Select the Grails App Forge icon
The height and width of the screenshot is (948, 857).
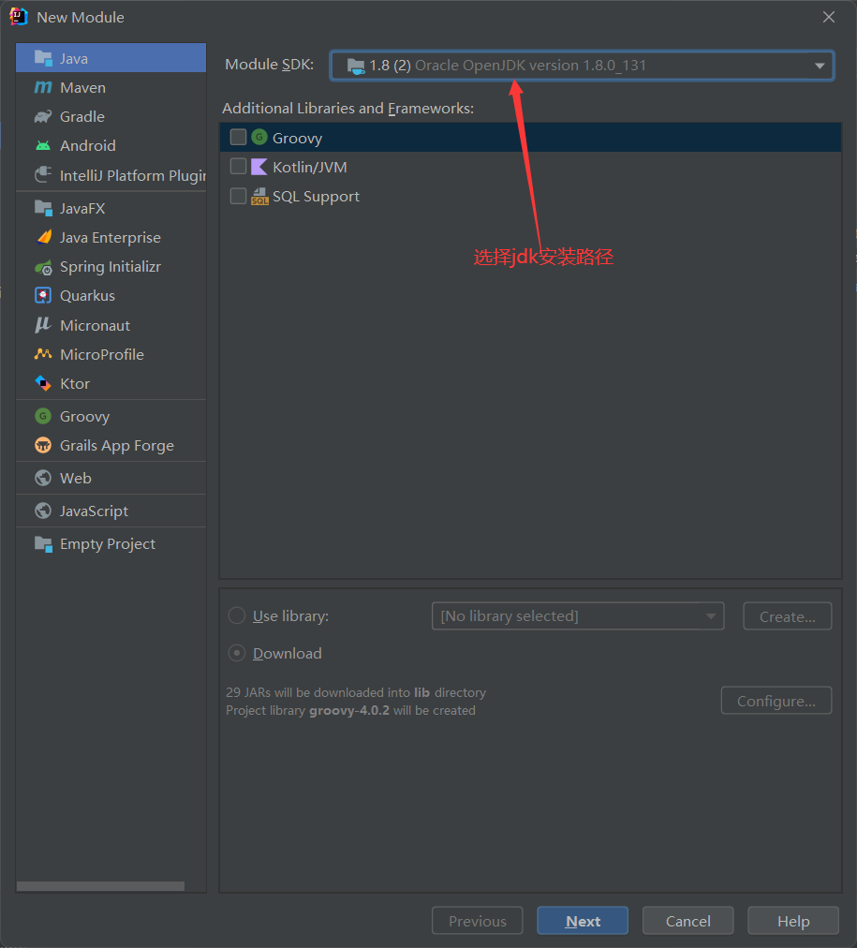click(x=43, y=446)
